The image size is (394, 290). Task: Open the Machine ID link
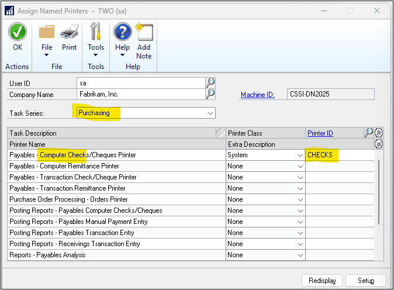pyautogui.click(x=258, y=95)
